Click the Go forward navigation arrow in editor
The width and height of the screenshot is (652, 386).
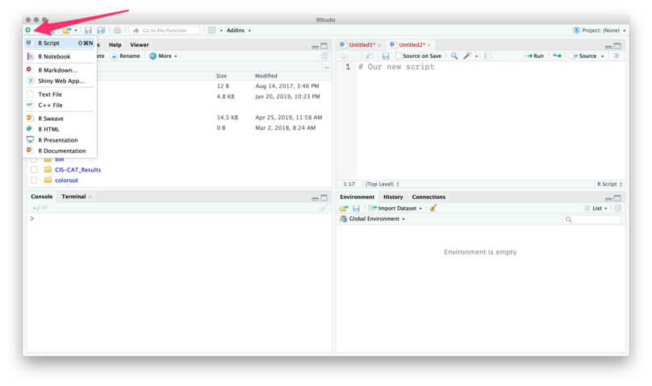click(353, 56)
